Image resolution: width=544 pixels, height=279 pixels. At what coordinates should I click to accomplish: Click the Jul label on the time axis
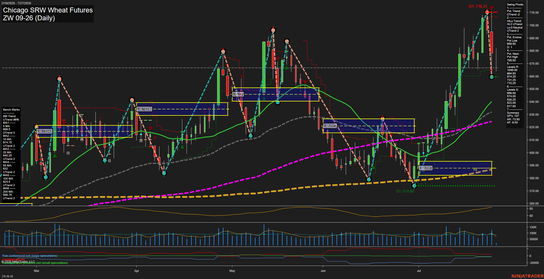pos(419,271)
